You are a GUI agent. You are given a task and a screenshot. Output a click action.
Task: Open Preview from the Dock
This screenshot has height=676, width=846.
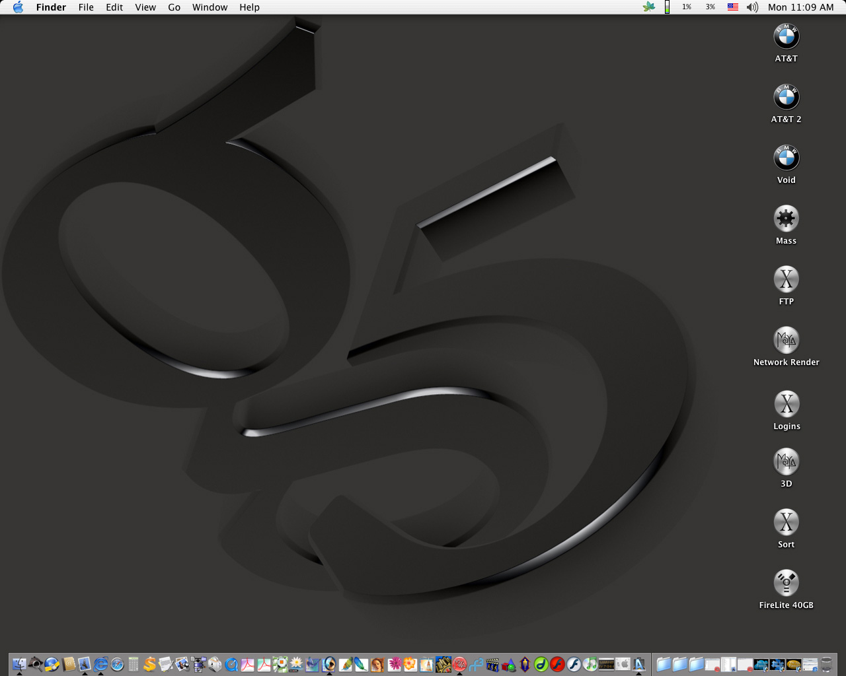(x=182, y=663)
